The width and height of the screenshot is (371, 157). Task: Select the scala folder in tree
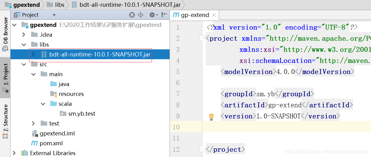point(65,104)
